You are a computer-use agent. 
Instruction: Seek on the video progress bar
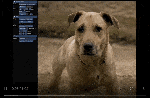(x=75, y=95)
